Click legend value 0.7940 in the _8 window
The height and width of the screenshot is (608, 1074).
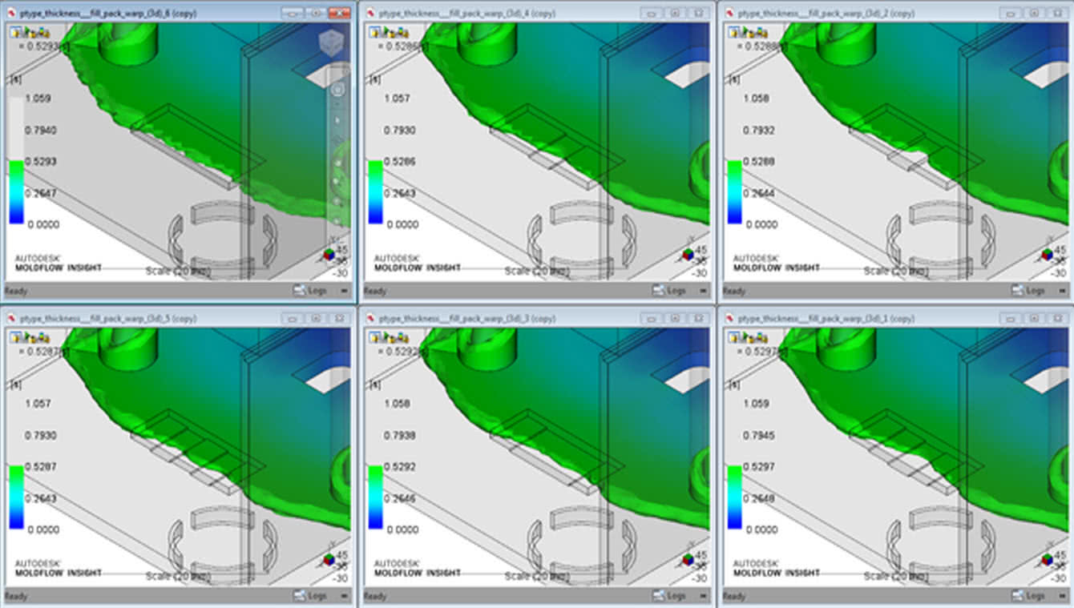42,130
